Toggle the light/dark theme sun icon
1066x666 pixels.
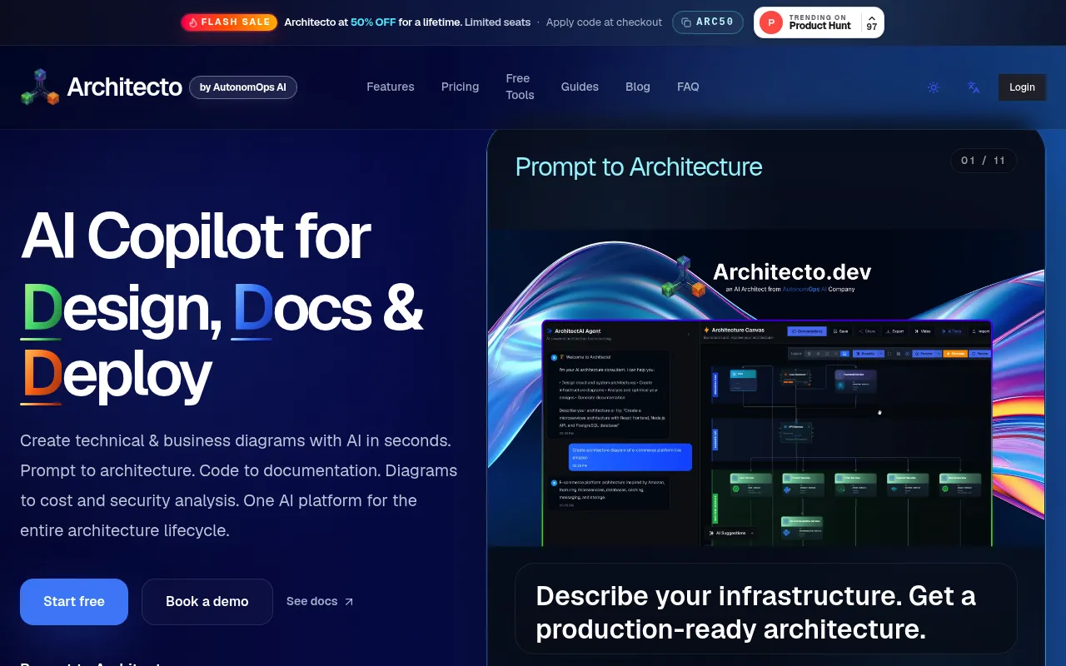[934, 87]
